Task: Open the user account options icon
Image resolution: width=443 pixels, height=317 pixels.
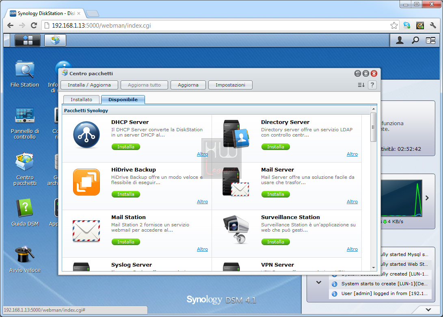Action: coord(400,41)
